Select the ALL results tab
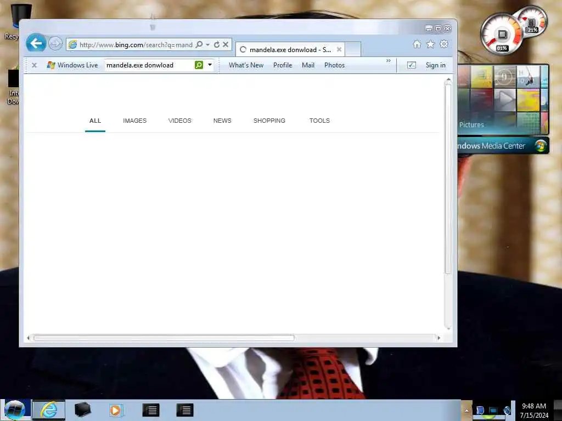This screenshot has height=421, width=562. [95, 121]
